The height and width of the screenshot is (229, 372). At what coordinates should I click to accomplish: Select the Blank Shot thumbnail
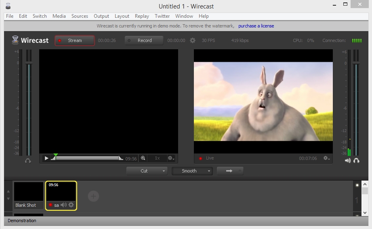tap(28, 195)
